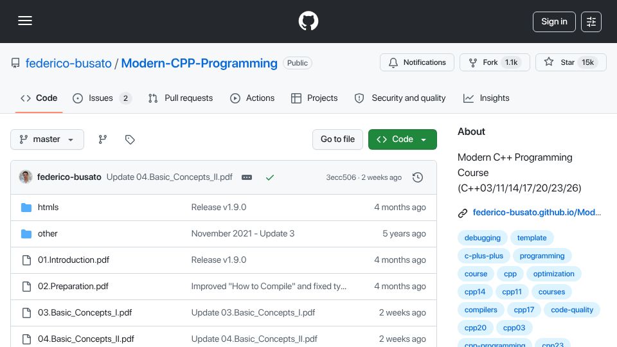617x347 pixels.
Task: Open Improved "How to Compile" commit message
Action: tap(269, 287)
